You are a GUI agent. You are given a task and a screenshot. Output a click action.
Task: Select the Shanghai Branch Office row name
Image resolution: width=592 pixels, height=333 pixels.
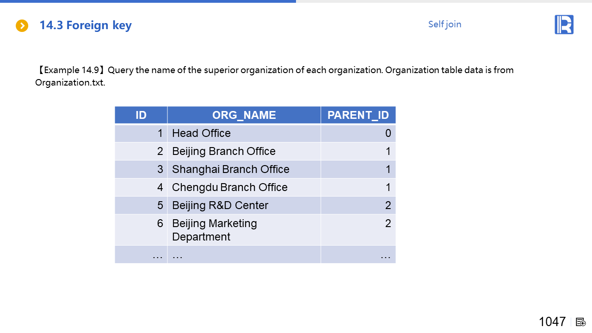(231, 169)
